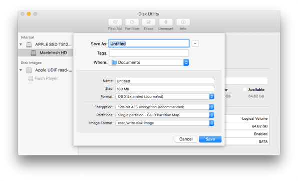Click the Name field containing Untitled
This screenshot has width=298, height=181.
pos(165,81)
